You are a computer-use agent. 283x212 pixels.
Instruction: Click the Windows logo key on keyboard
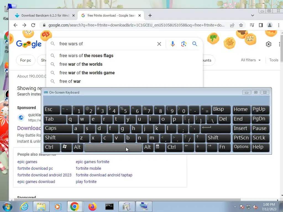coord(66,147)
